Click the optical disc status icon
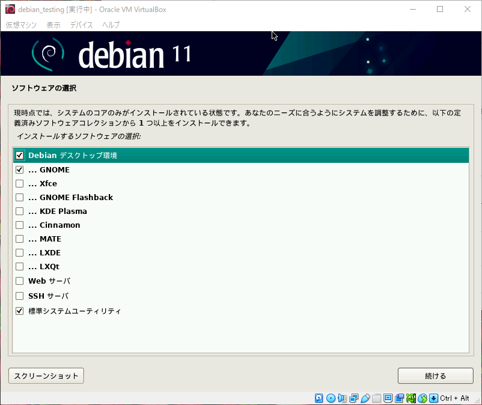This screenshot has height=405, width=482. coord(331,398)
